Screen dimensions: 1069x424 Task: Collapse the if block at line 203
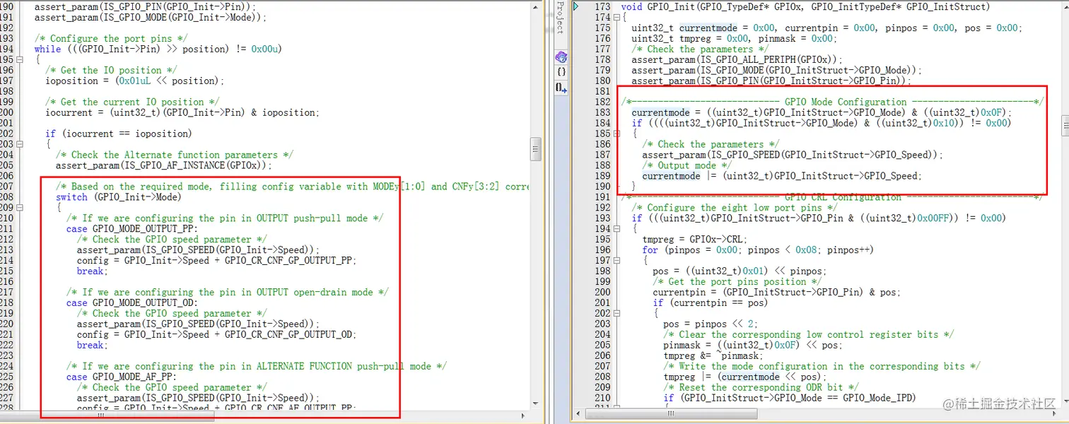tap(19, 144)
